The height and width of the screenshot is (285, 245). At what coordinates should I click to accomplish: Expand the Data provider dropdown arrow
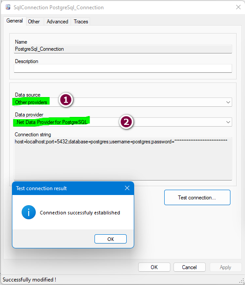tap(228, 122)
